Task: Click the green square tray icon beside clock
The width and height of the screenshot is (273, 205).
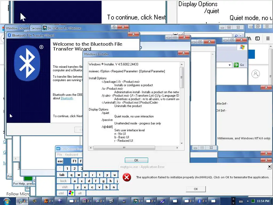Action: click(x=253, y=201)
